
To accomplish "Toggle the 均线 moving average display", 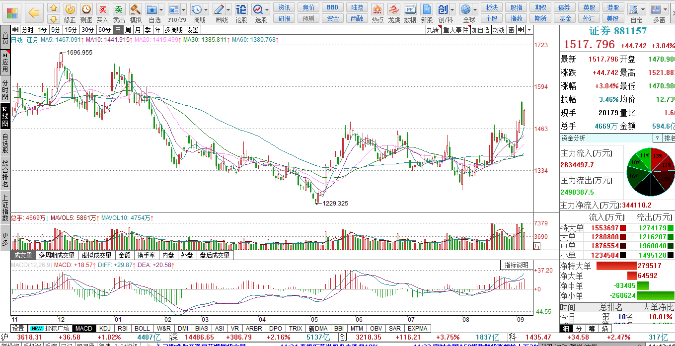I will (x=499, y=30).
